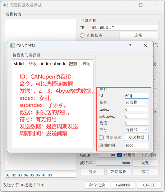The height and width of the screenshot is (192, 165).
Task: Click main window 发送数据 button
Action: pyautogui.click(x=119, y=172)
